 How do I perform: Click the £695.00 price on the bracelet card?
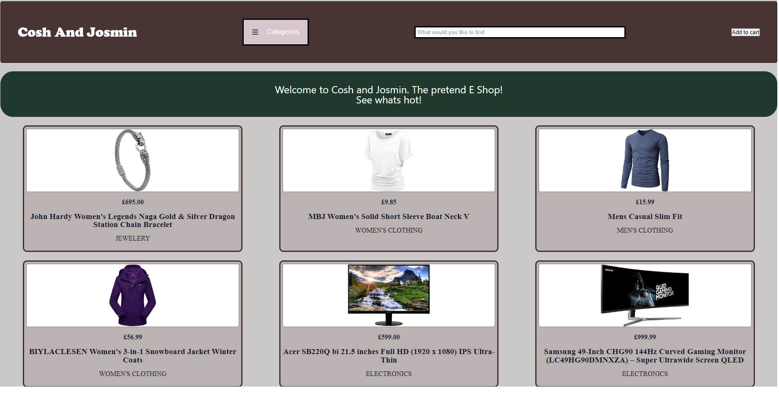pos(133,202)
